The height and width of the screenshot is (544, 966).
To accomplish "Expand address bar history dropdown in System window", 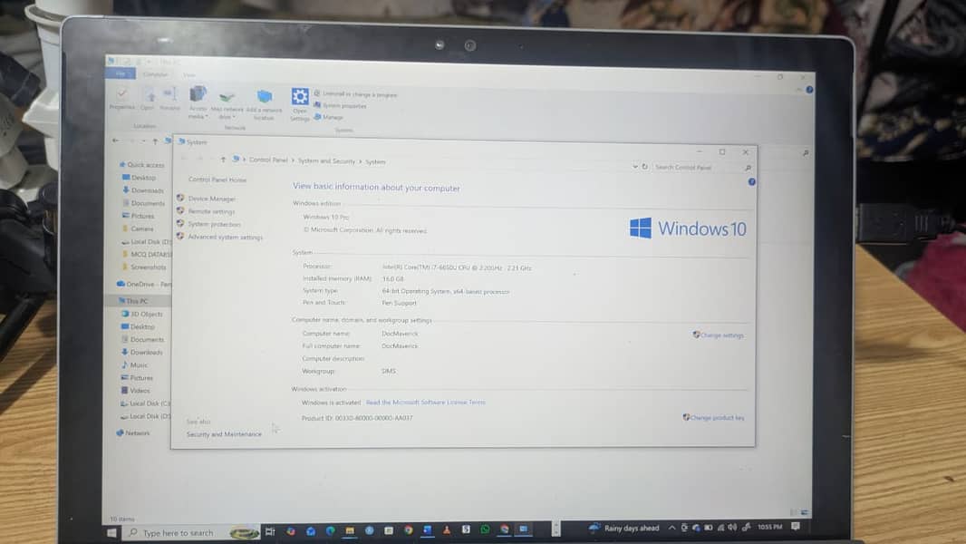I will point(635,166).
